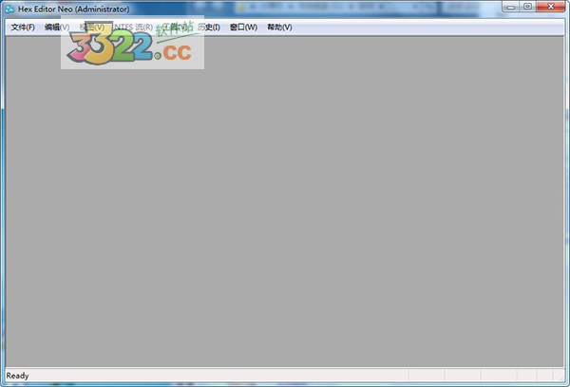The height and width of the screenshot is (387, 570).
Task: Open the 历史(I) menu
Action: [x=209, y=28]
